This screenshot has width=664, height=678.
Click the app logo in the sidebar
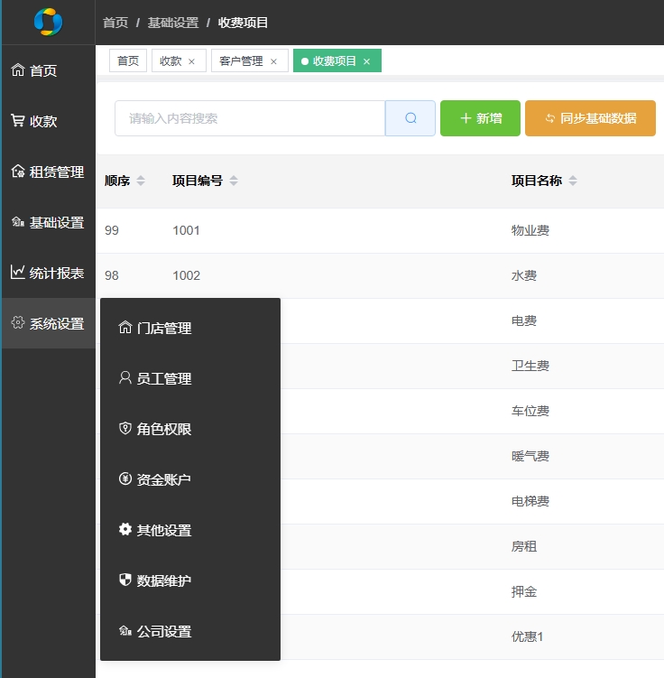48,22
